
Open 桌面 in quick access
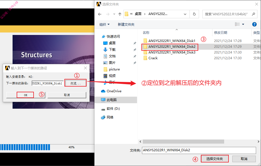pyautogui.click(x=112, y=43)
